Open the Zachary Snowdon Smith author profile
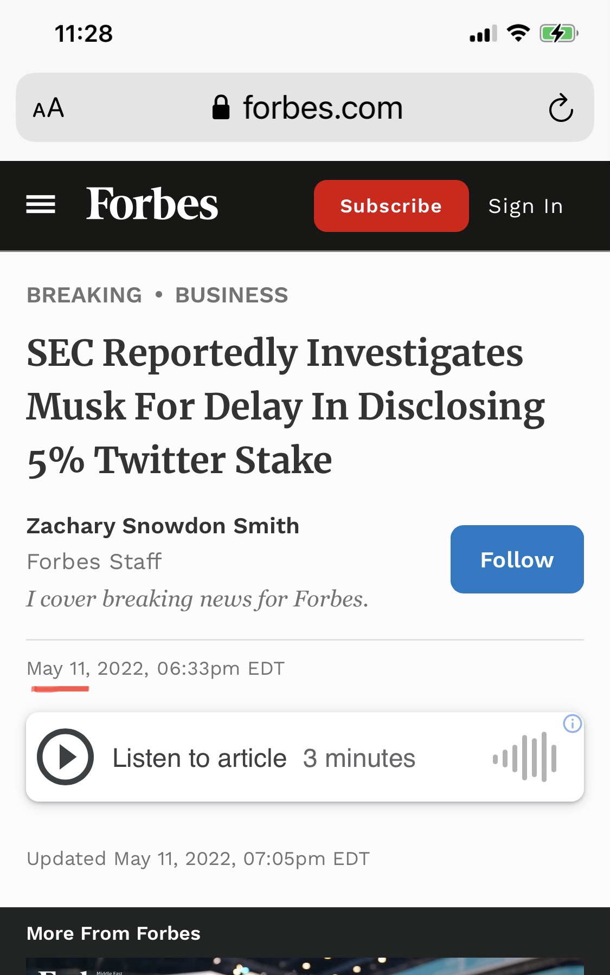Viewport: 610px width, 975px height. [x=163, y=526]
